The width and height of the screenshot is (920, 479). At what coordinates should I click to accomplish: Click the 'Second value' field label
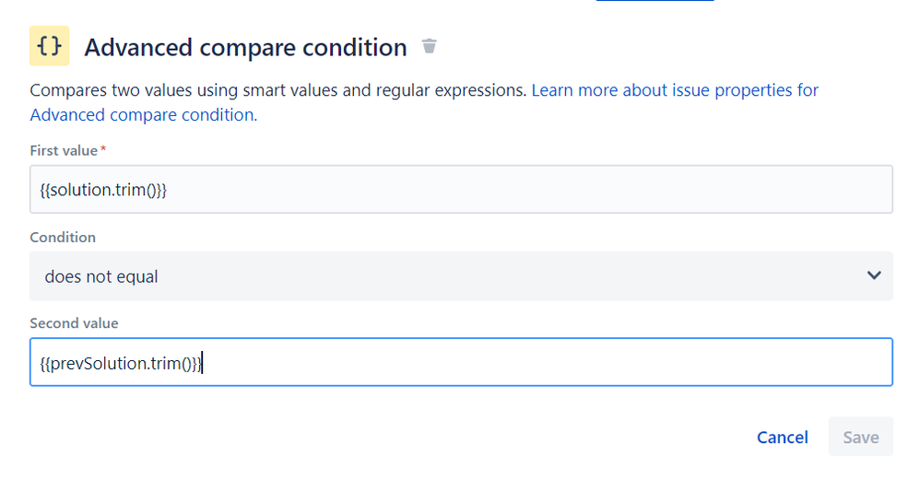[74, 323]
